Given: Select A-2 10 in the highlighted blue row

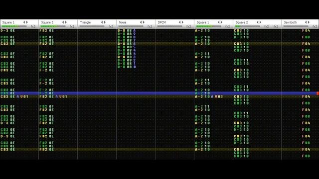Looking at the screenshot, I should pos(202,93).
